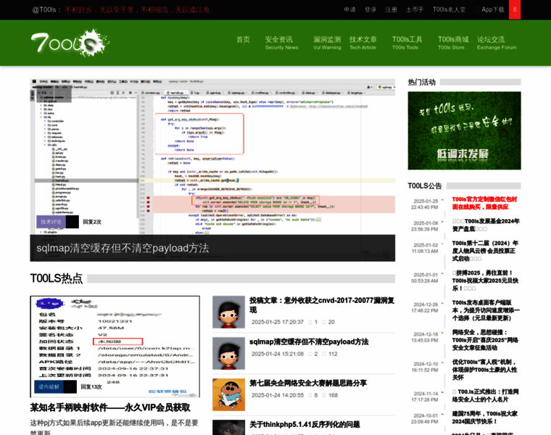Open announcement T00ls发展基金2024年资产盘底
The width and height of the screenshot is (551, 435).
(x=486, y=225)
